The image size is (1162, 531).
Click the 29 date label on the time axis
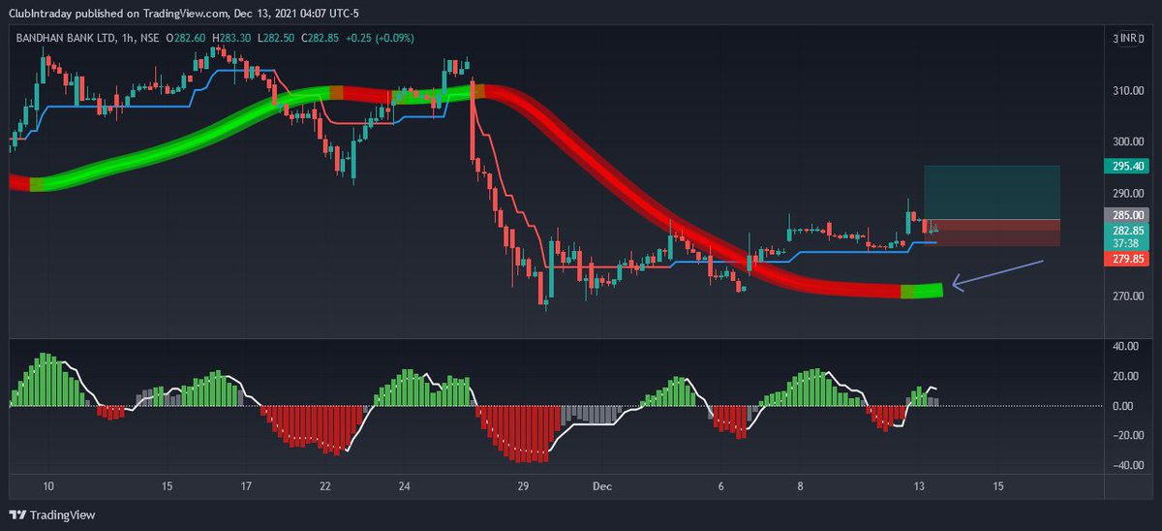[522, 485]
